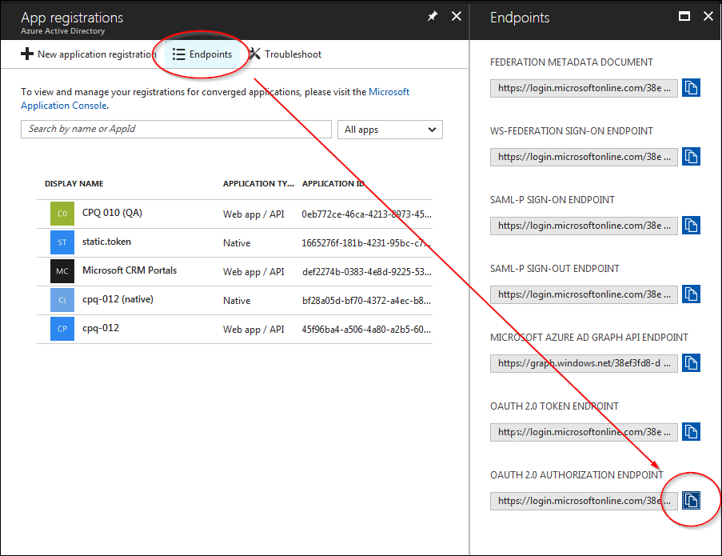Copy the OAuth 2.0 Token Endpoint URL

point(691,432)
